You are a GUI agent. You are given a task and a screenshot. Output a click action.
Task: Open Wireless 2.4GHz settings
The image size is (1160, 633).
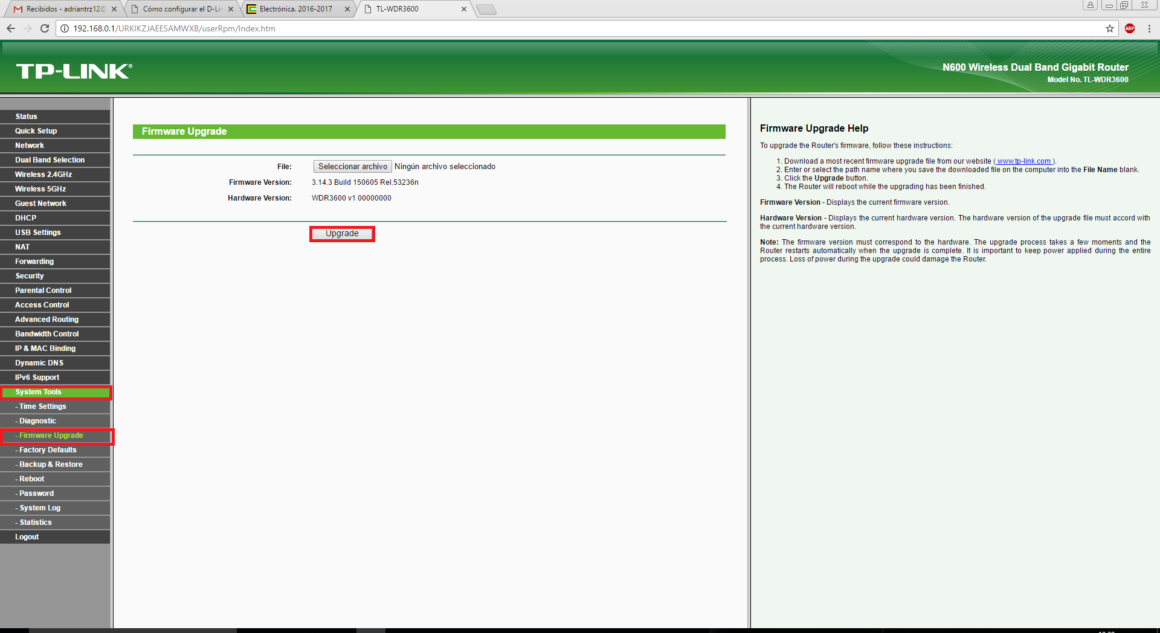[x=55, y=175]
